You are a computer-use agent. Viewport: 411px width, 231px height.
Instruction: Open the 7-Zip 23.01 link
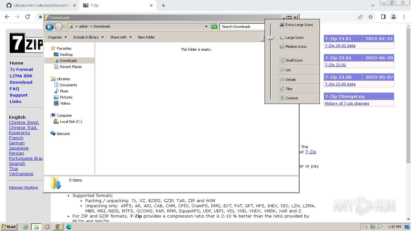336,65
